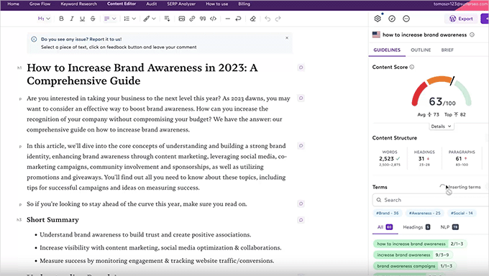Click info icon beside keyword title

tap(472, 34)
